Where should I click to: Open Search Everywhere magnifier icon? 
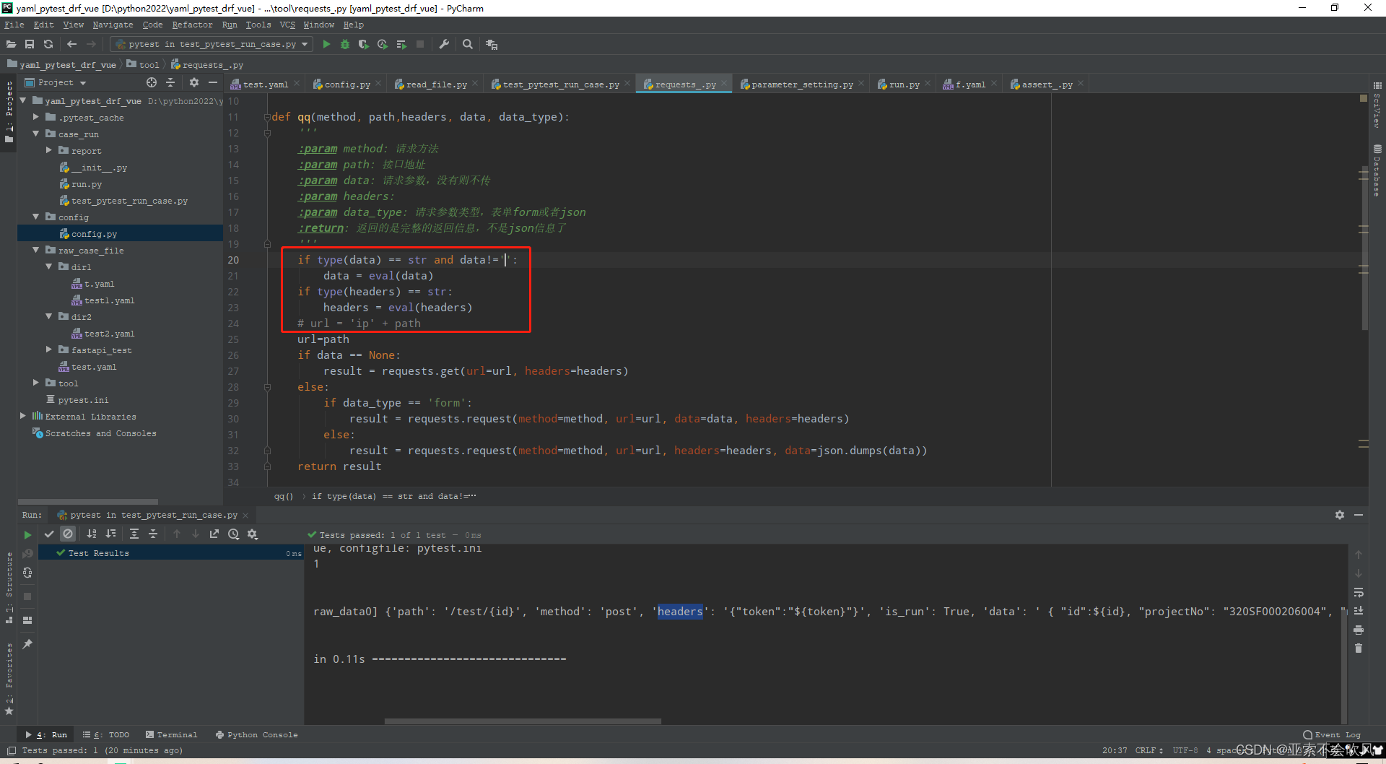tap(468, 44)
